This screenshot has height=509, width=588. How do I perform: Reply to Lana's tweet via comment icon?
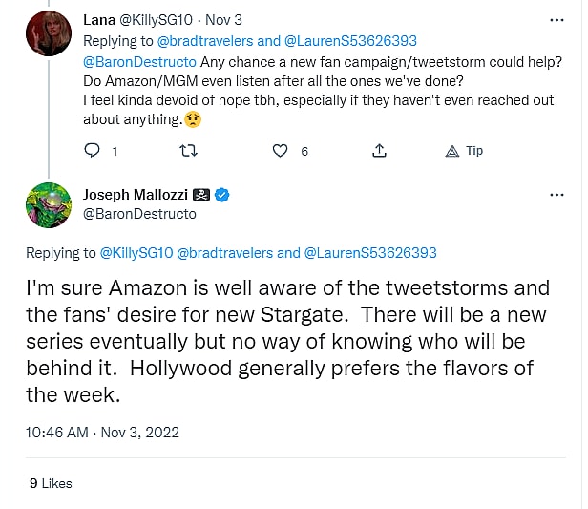(93, 151)
